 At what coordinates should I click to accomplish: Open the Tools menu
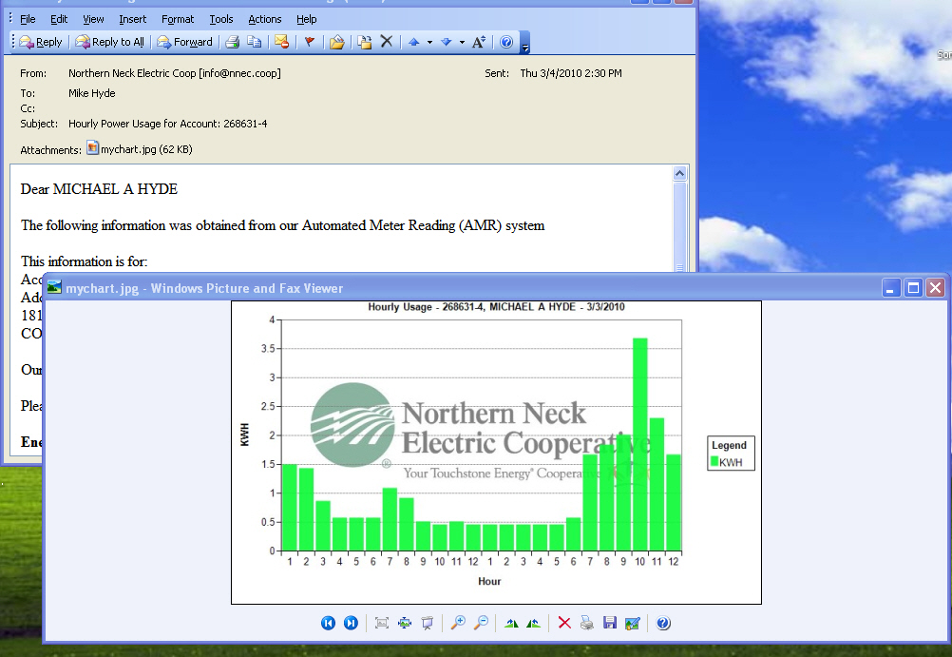click(221, 19)
